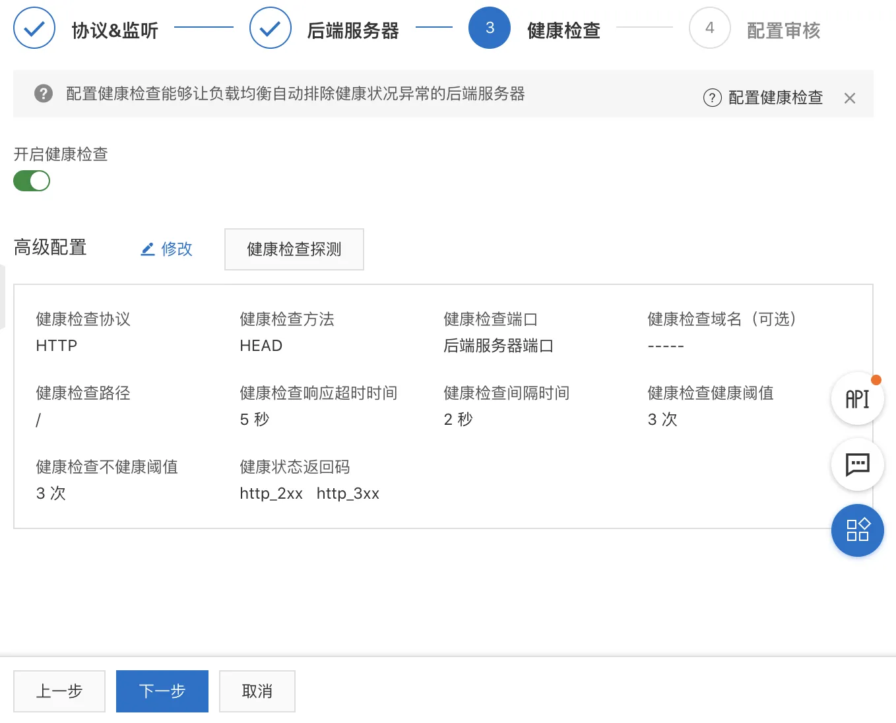896x723 pixels.
Task: Click the HTTP protocol value
Action: (x=57, y=346)
